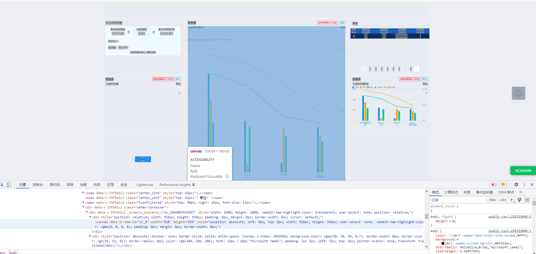Click the body breadcrumb at bottom
This screenshot has height=254, width=536.
point(13,252)
